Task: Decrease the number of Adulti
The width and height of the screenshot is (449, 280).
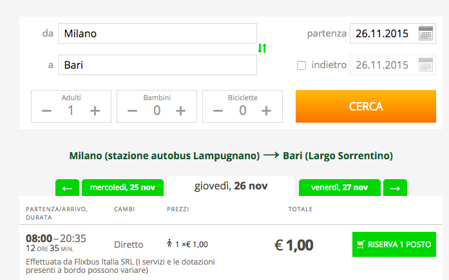Action: [47, 110]
